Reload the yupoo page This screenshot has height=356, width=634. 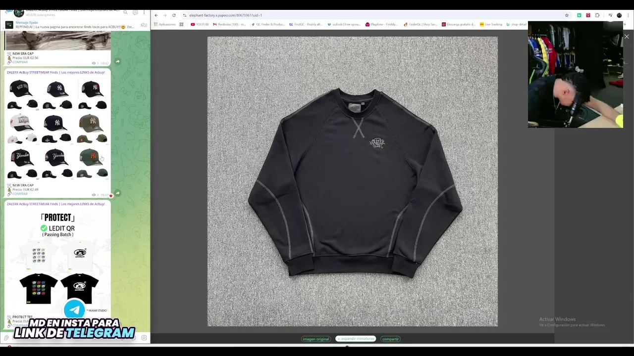(174, 15)
